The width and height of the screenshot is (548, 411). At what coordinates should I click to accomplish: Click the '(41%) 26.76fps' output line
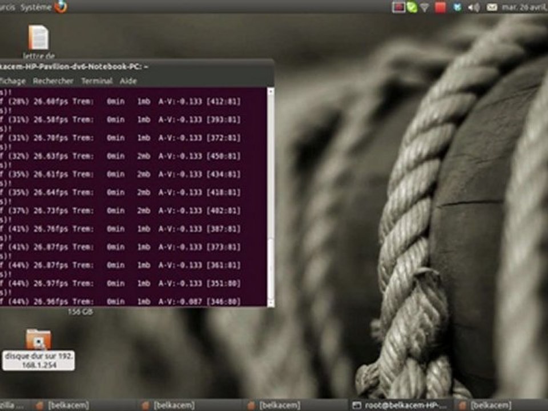coord(120,229)
